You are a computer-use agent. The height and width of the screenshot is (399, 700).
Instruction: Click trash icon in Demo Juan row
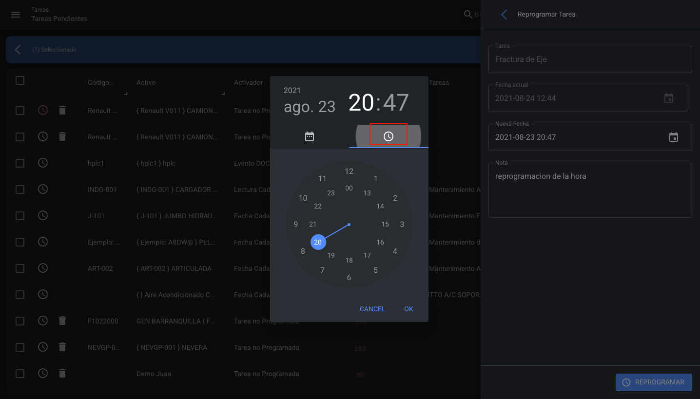[62, 373]
